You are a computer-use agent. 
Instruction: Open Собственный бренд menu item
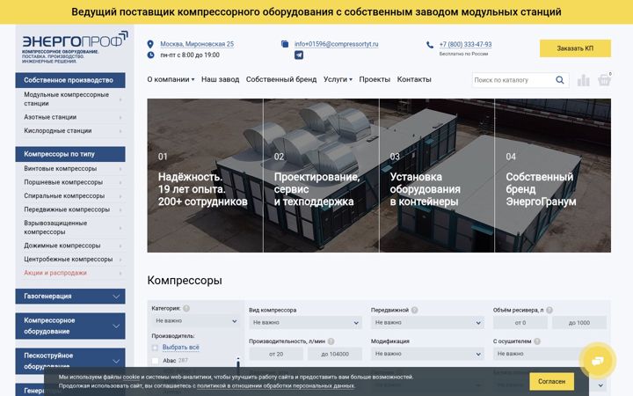[x=281, y=79]
